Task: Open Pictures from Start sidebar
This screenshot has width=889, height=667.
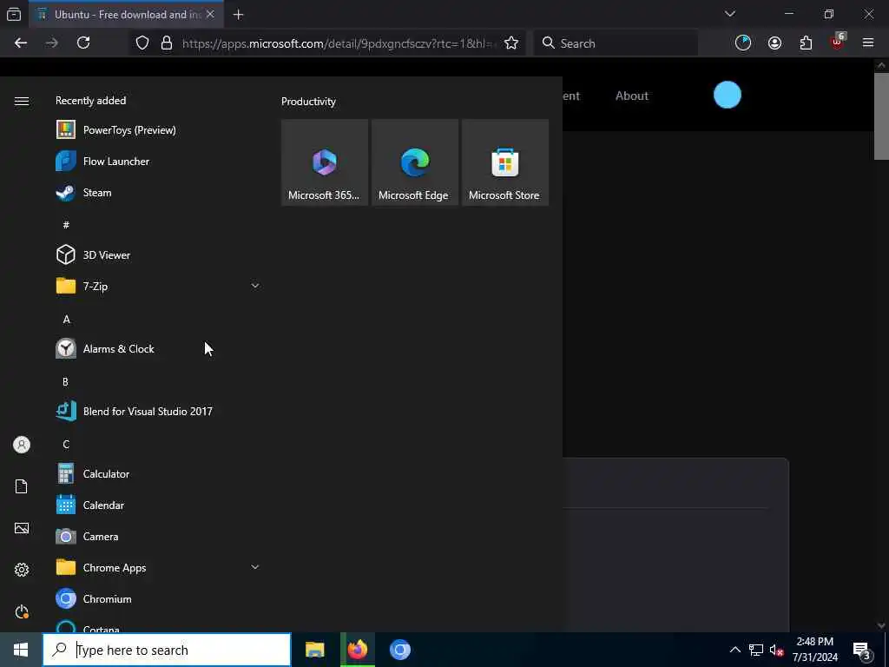Action: [x=22, y=528]
